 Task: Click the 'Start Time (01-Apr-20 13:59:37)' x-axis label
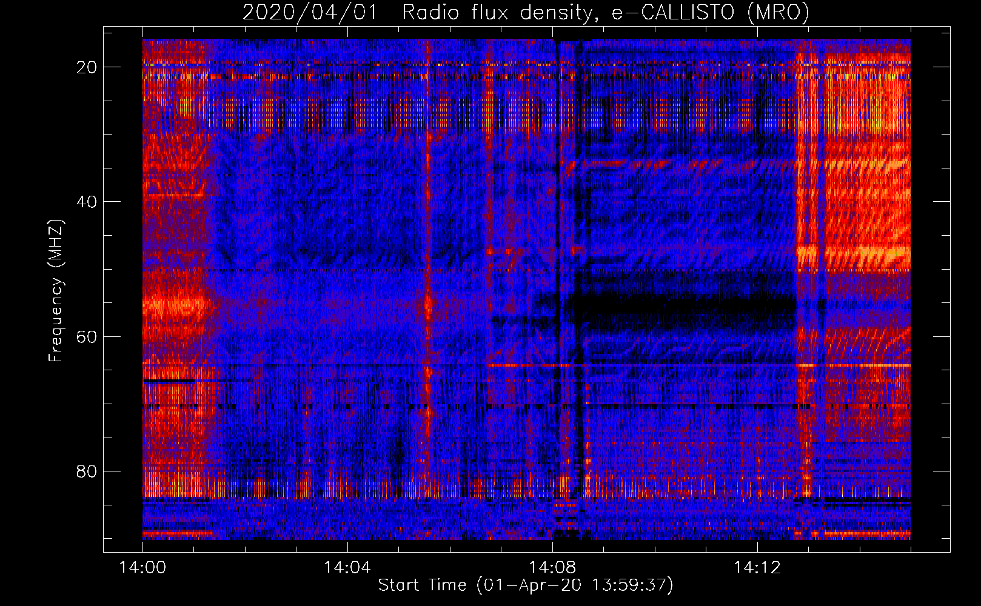pos(526,585)
